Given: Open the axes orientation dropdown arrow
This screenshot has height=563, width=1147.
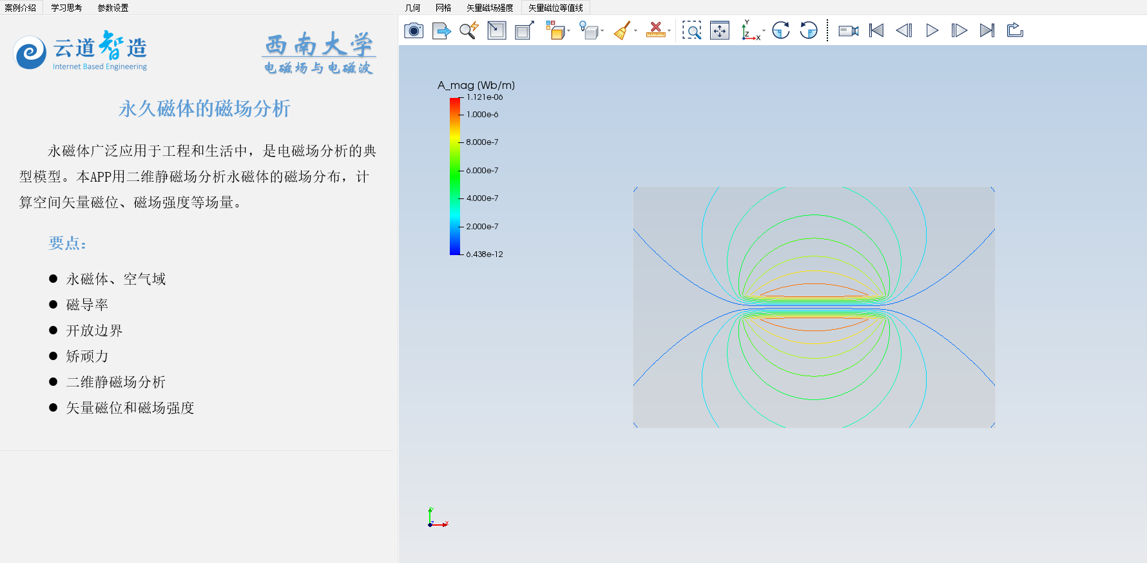Looking at the screenshot, I should pyautogui.click(x=764, y=31).
